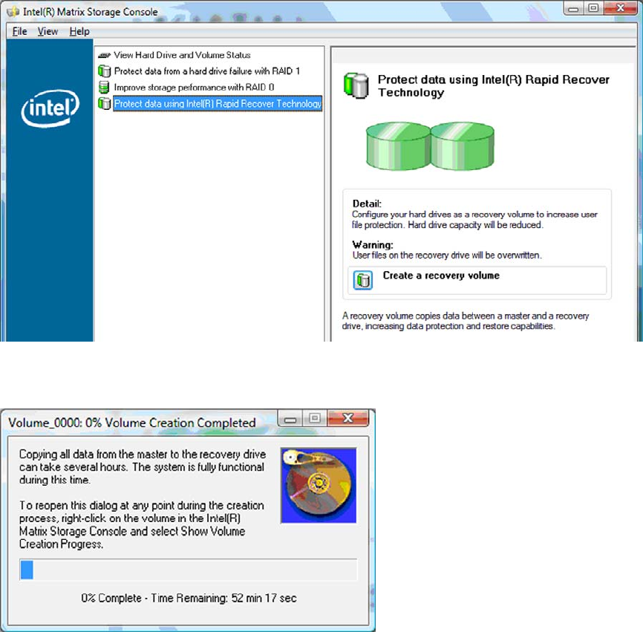Click the Rapid Recover list icon
Image resolution: width=643 pixels, height=632 pixels.
tap(105, 103)
